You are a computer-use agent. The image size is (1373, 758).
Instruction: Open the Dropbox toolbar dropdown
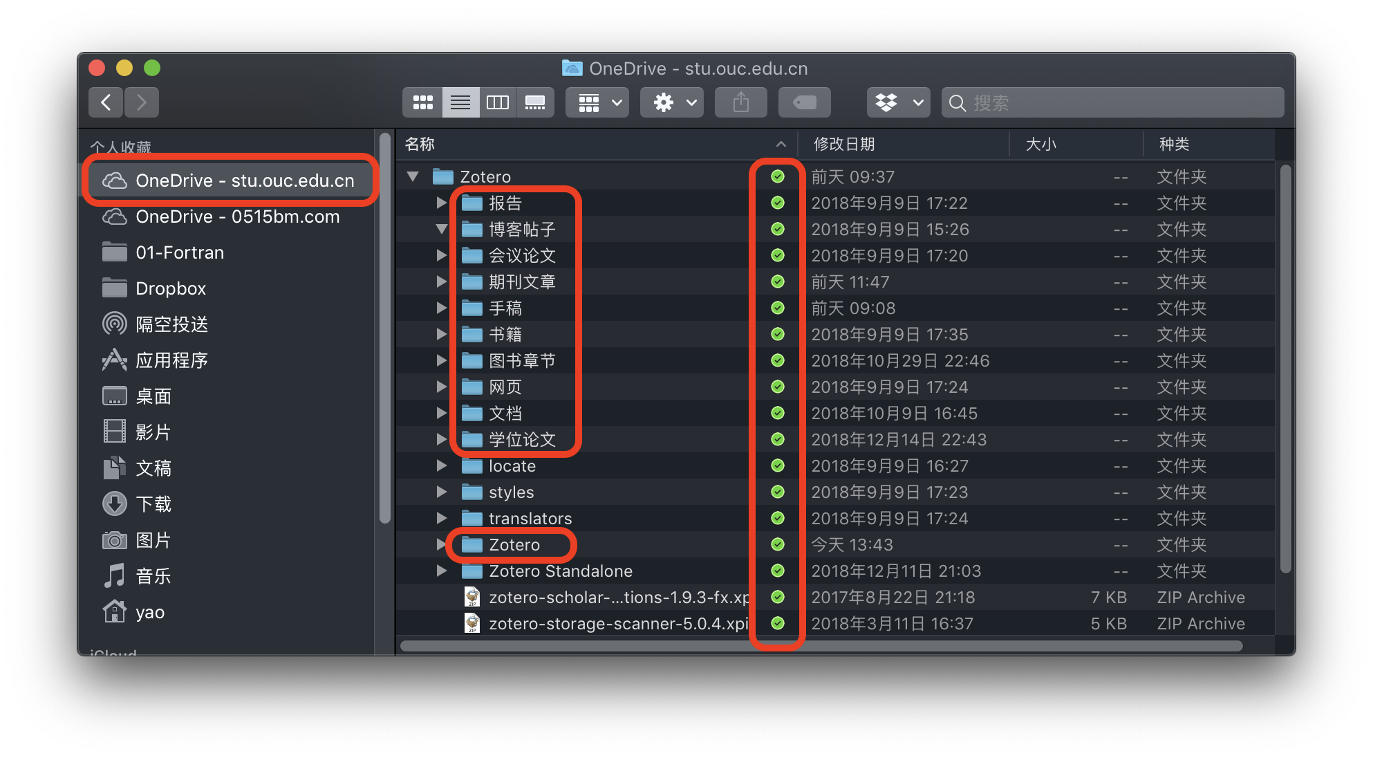click(899, 103)
